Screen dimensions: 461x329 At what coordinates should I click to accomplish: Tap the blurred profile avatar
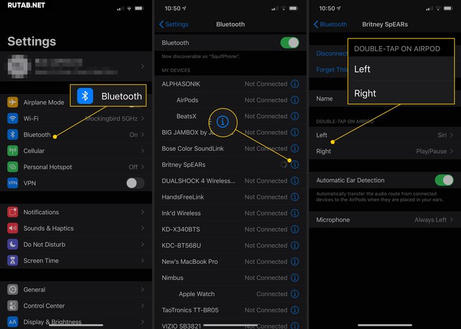20,66
